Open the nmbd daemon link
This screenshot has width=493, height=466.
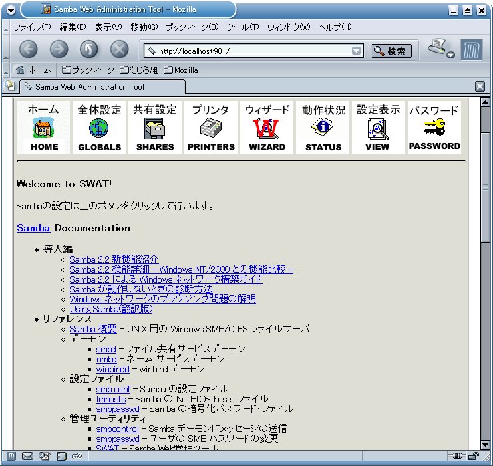[x=106, y=359]
